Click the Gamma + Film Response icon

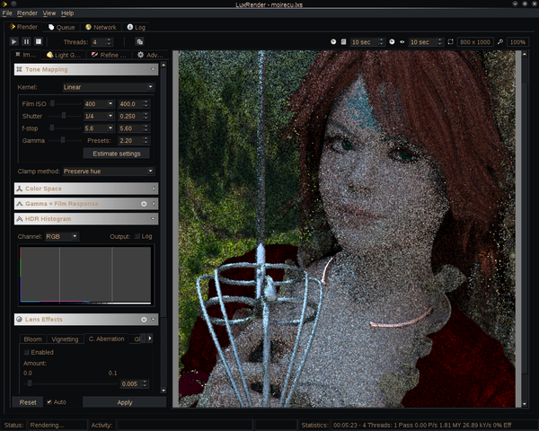click(x=20, y=204)
